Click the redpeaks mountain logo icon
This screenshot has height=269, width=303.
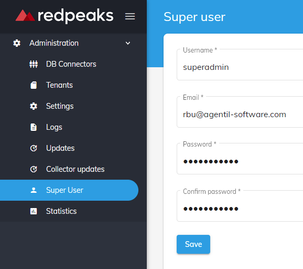(x=25, y=15)
